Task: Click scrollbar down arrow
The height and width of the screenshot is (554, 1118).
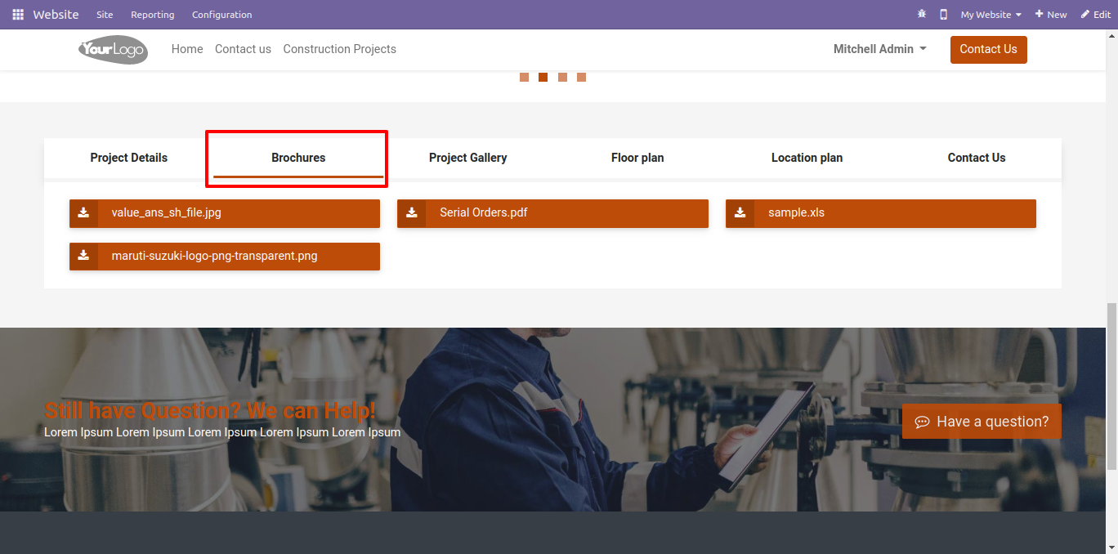Action: point(1111,547)
